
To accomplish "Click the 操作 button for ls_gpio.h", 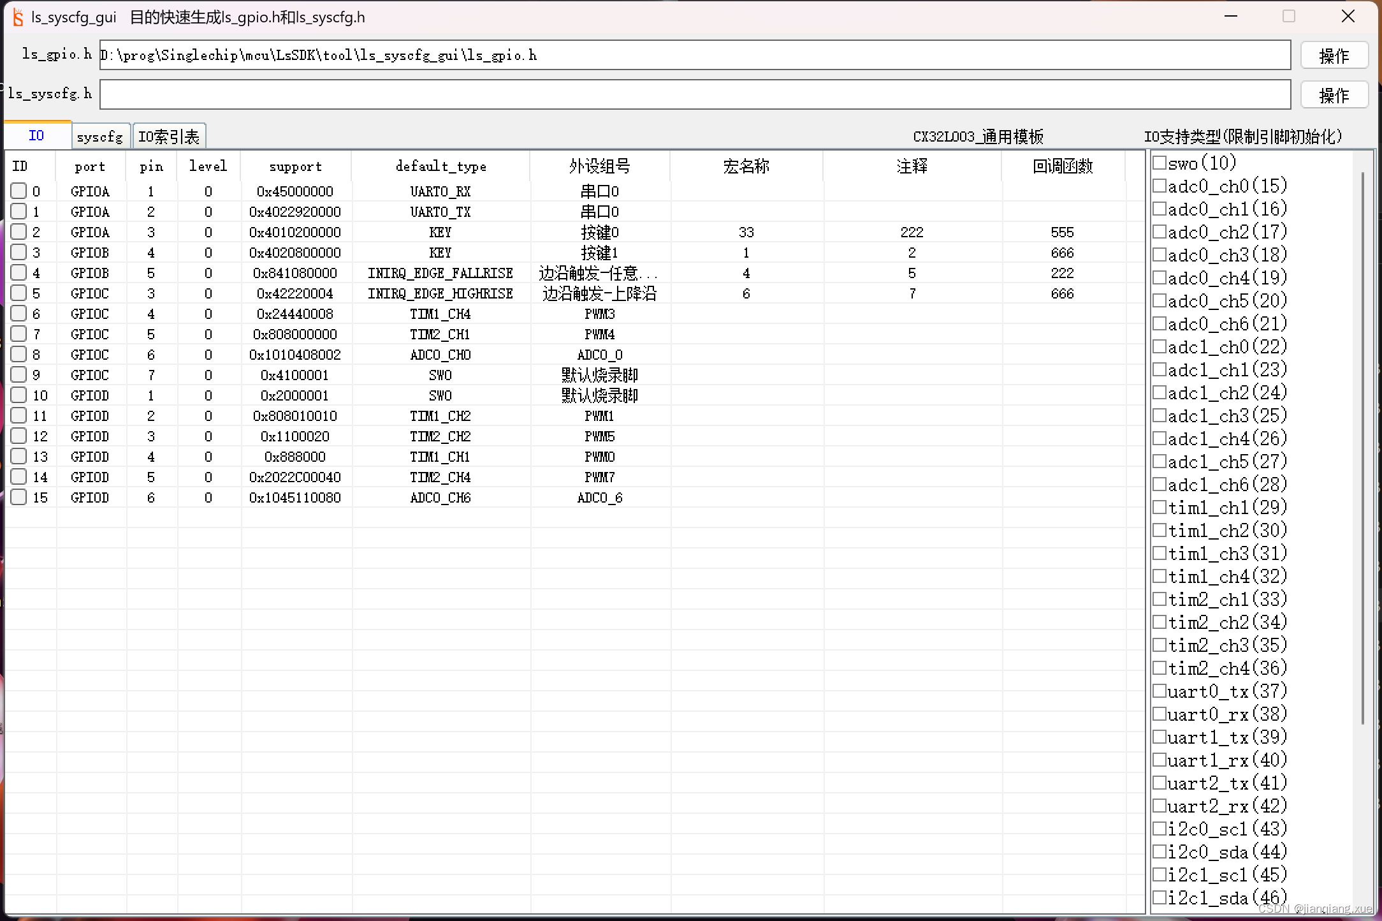I will (x=1334, y=55).
